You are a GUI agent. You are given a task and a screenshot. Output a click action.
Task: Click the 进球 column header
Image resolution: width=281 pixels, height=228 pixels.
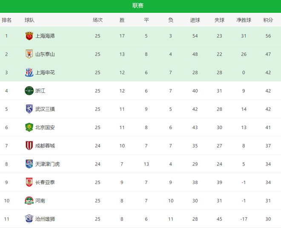pyautogui.click(x=195, y=20)
